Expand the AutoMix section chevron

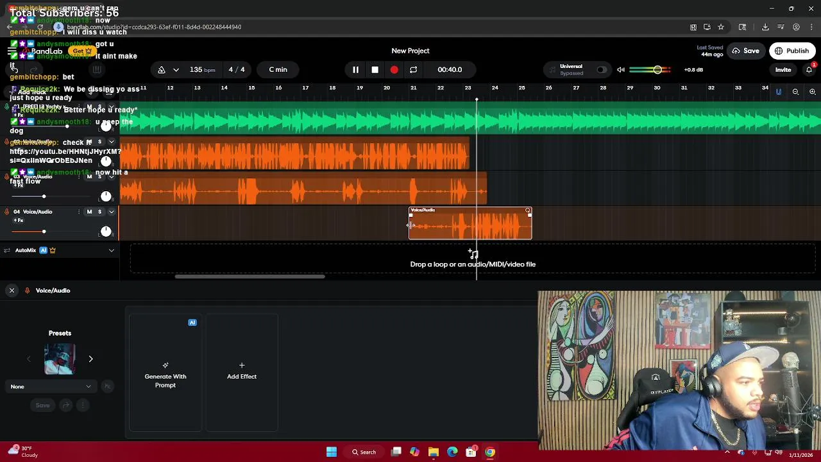point(111,250)
